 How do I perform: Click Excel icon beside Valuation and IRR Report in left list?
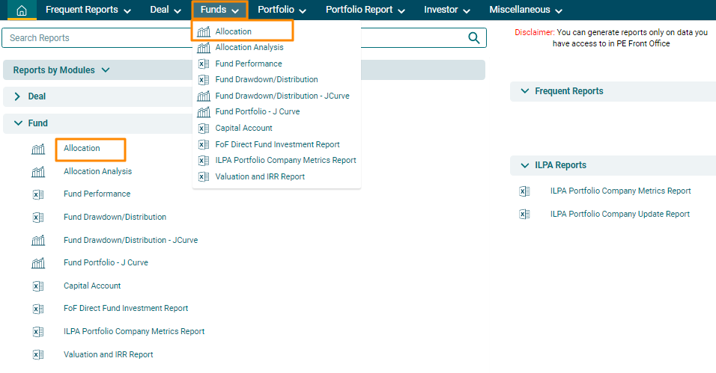point(38,354)
